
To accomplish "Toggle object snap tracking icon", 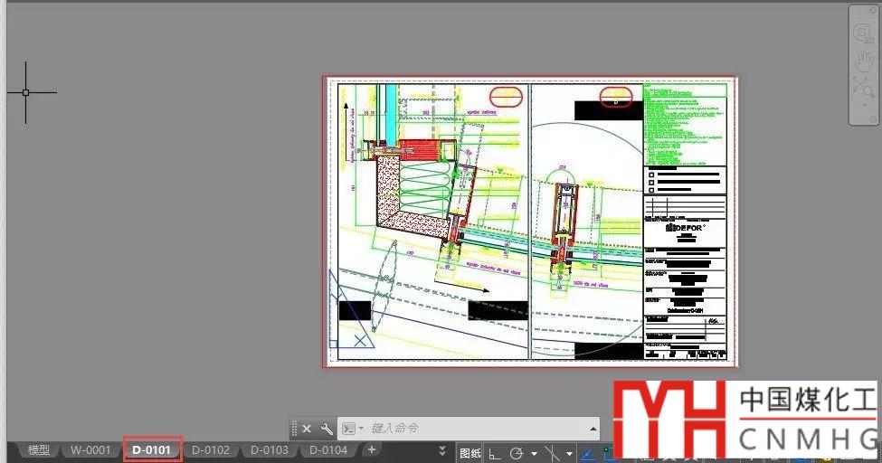I will [x=553, y=453].
